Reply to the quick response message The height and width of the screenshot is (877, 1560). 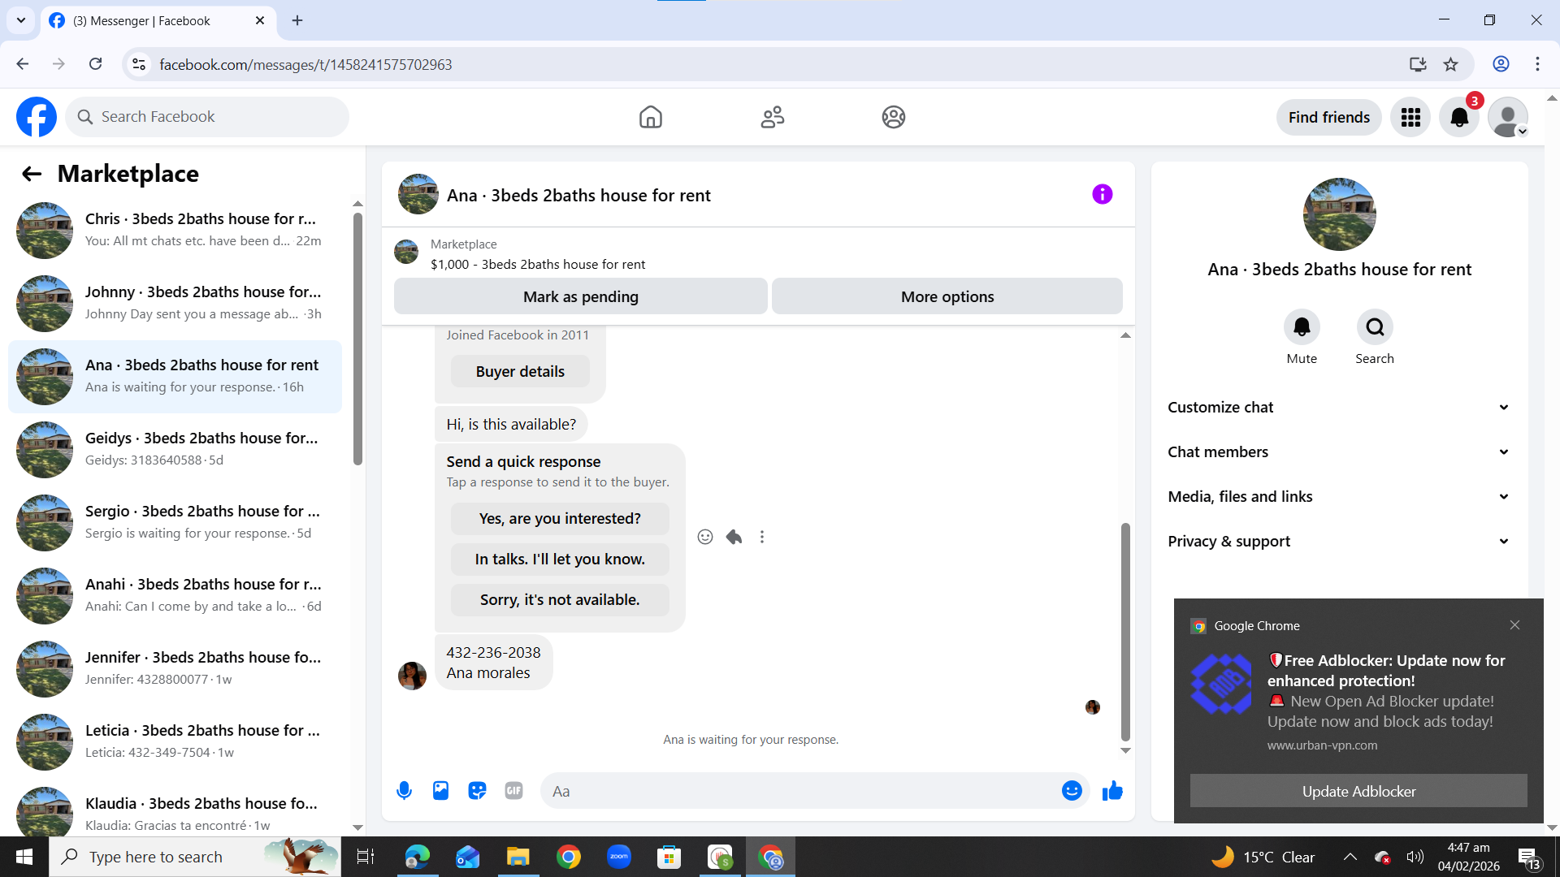(734, 537)
